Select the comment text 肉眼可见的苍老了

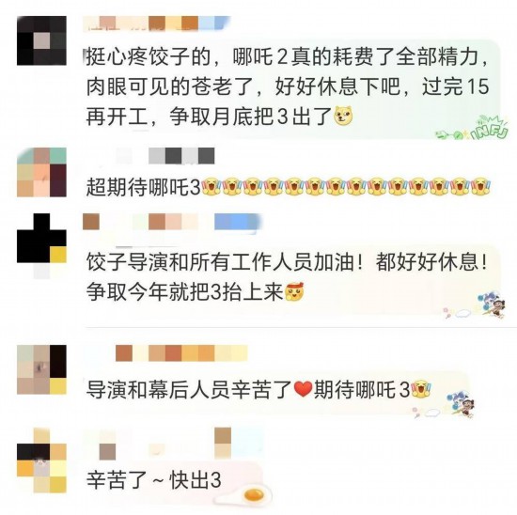[170, 86]
